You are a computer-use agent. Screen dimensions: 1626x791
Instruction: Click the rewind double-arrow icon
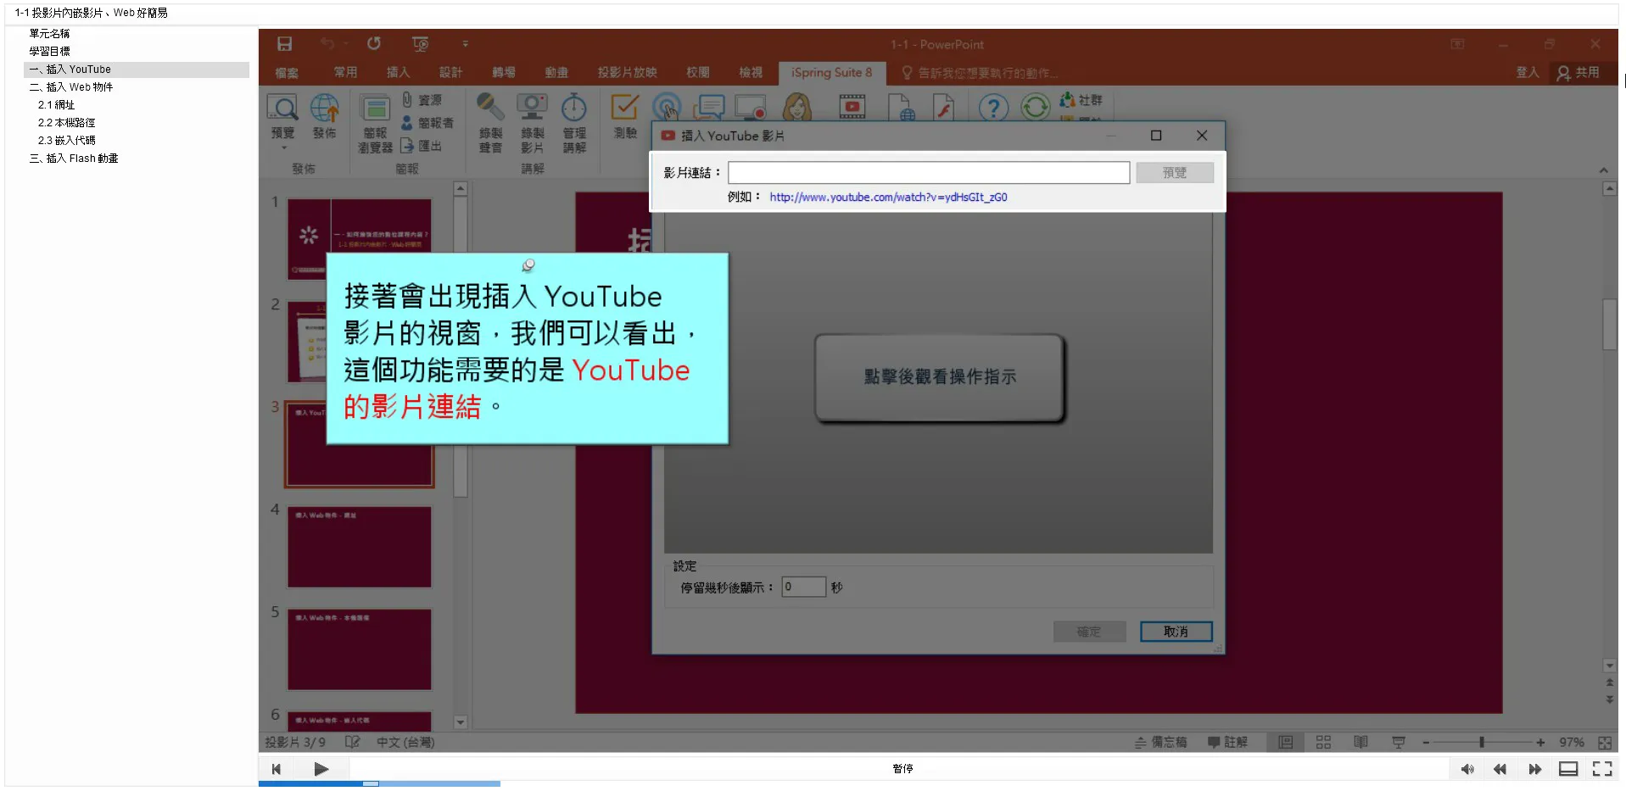(x=1500, y=769)
